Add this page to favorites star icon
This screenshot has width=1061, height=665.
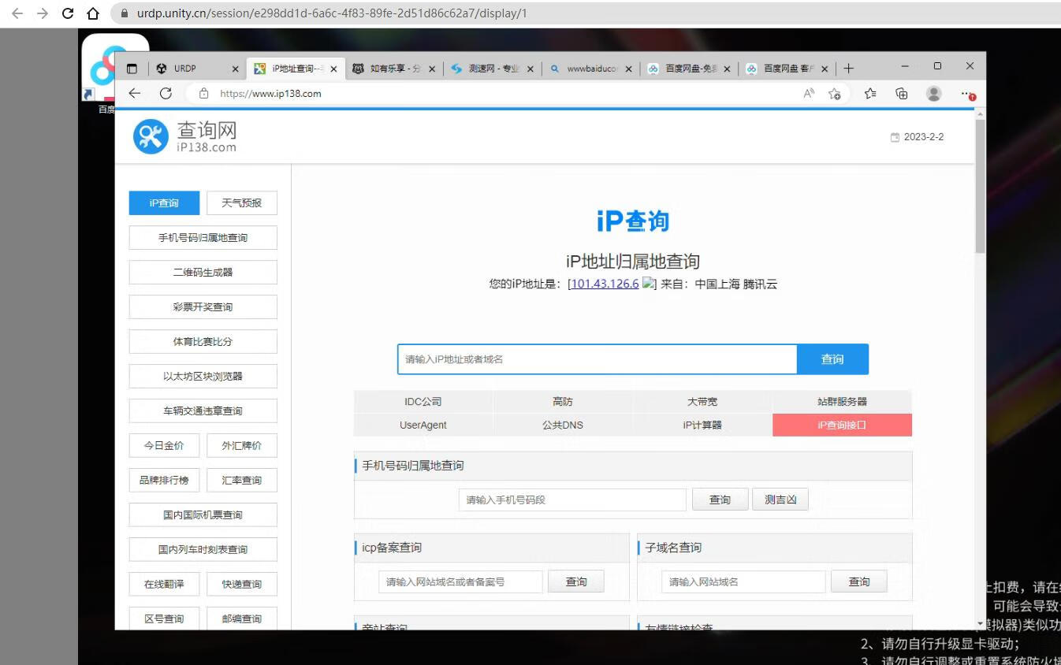pyautogui.click(x=834, y=94)
